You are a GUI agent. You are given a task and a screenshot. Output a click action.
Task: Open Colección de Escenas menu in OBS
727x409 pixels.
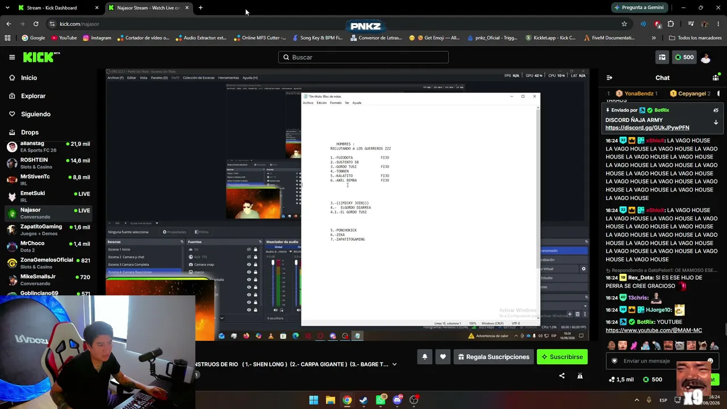click(x=199, y=78)
